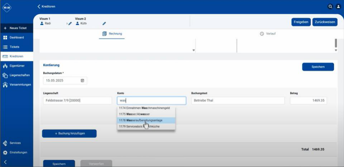
Task: Click the W&W logo icon
Action: pyautogui.click(x=6, y=7)
